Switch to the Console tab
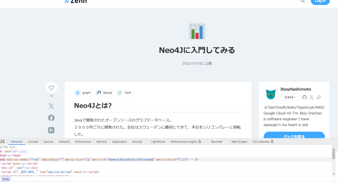Image resolution: width=338 pixels, height=182 pixels. point(33,142)
